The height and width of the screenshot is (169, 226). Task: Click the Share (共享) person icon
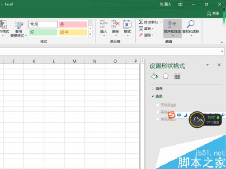point(209,14)
